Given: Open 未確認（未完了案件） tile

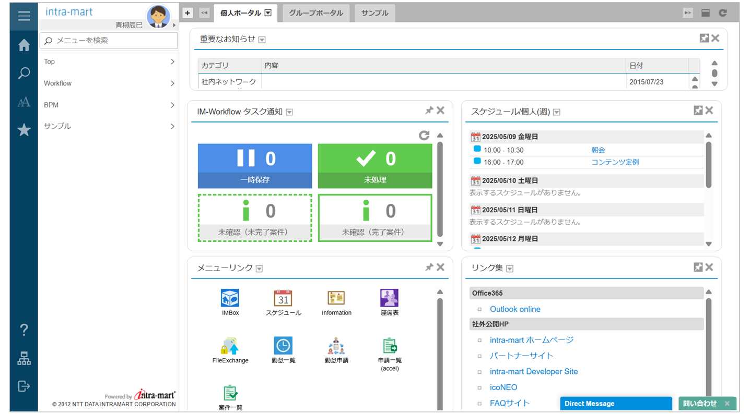Looking at the screenshot, I should [255, 218].
